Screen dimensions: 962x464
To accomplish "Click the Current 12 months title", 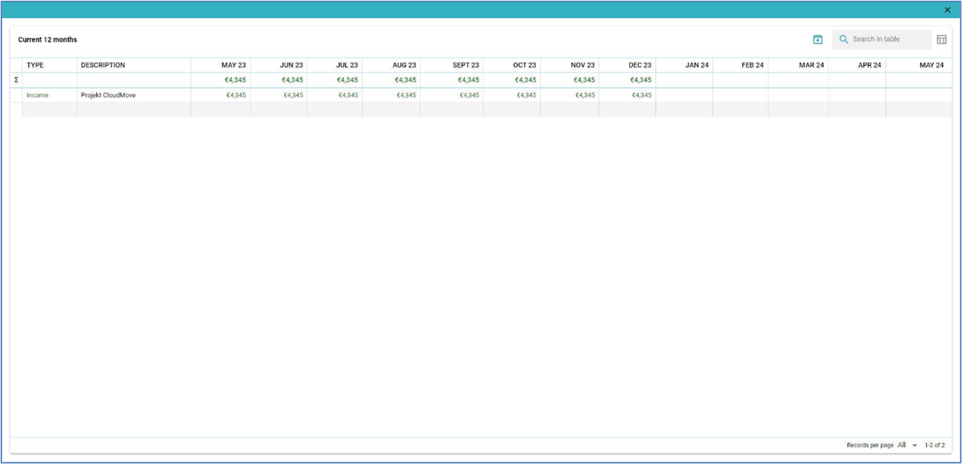I will [45, 41].
